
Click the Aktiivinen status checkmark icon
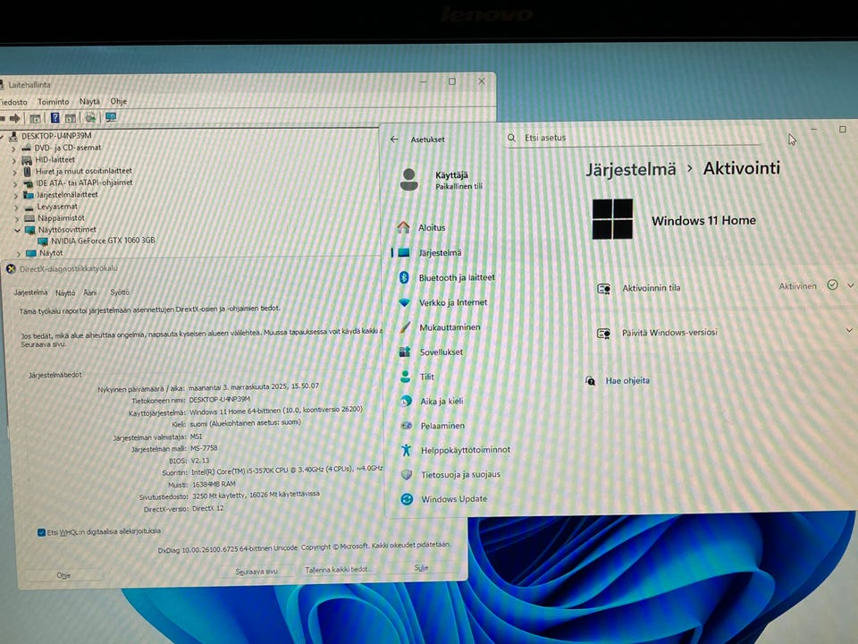pos(832,284)
